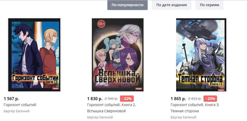This screenshot has width=247, height=121.
Task: Open "Горизонт событий. Книга 3:" title link
Action: (195, 105)
